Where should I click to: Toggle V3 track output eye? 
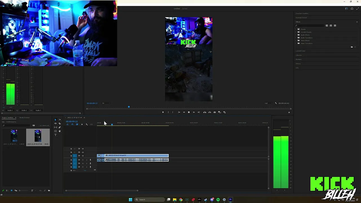[83, 149]
